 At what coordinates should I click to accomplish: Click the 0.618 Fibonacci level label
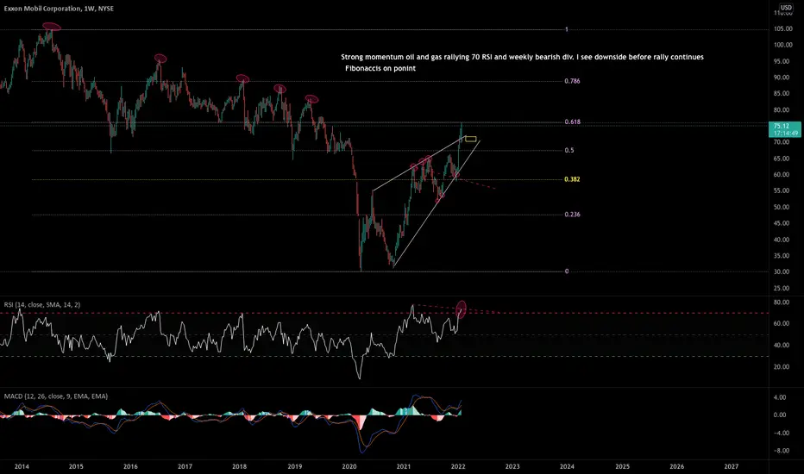point(572,122)
